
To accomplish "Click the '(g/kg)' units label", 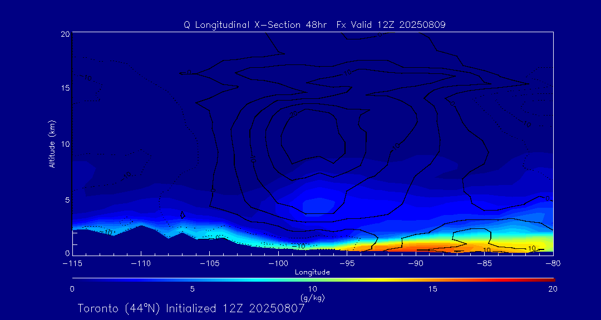I will [312, 298].
